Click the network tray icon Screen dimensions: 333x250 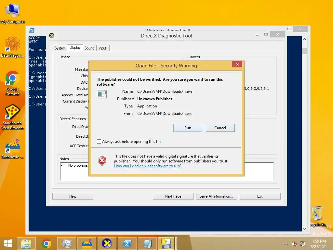tap(302, 244)
